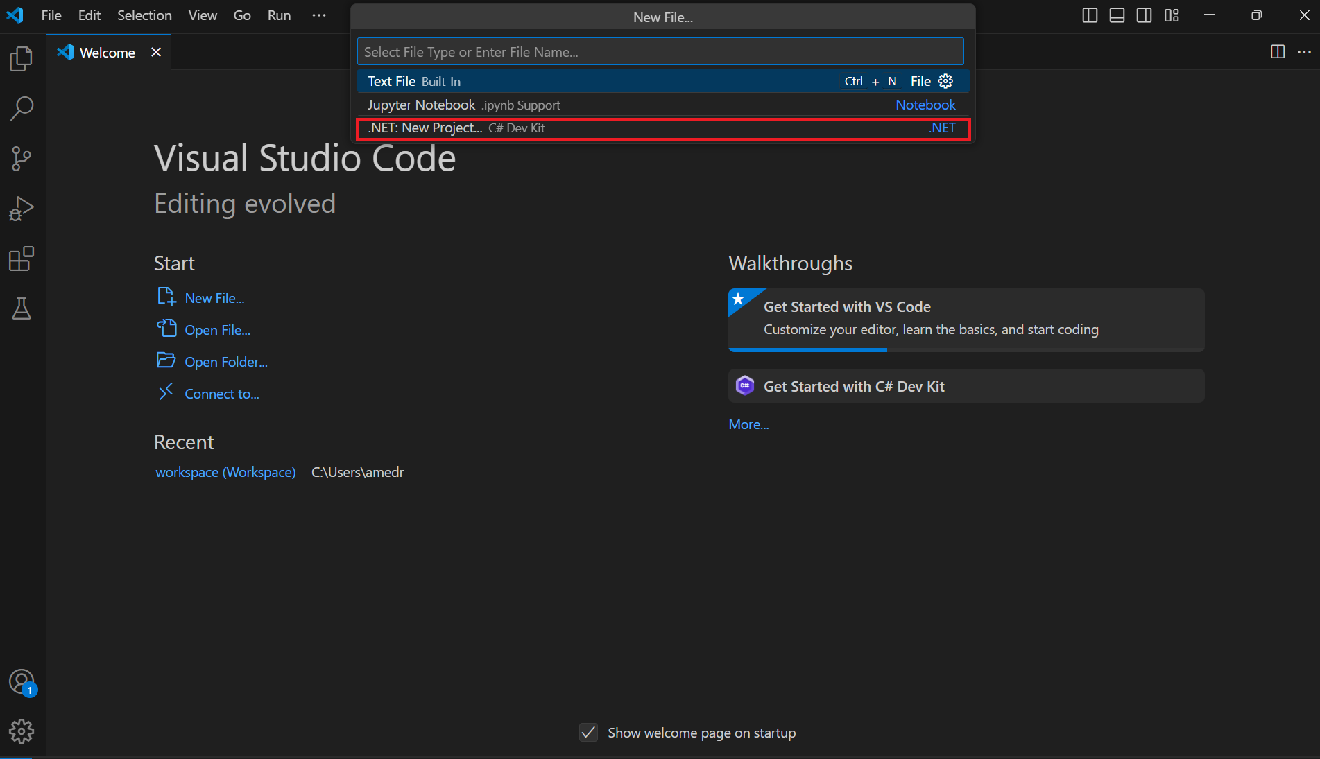This screenshot has height=759, width=1320.
Task: Toggle the bottom panel layout icon
Action: tap(1117, 15)
